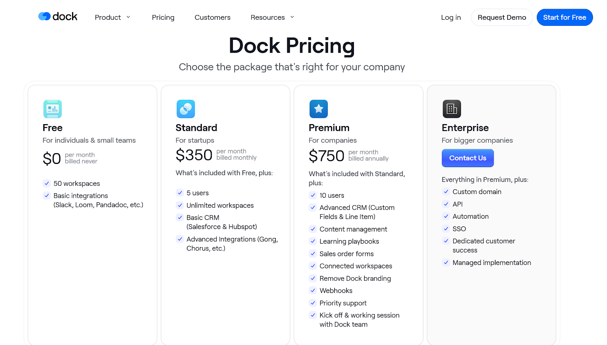
Task: Click 'billed annually' text under Premium
Action: click(368, 159)
